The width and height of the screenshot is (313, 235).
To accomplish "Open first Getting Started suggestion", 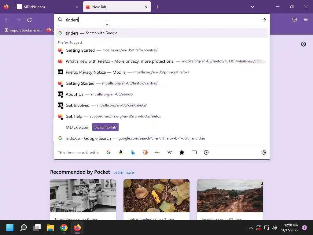I will click(162, 50).
